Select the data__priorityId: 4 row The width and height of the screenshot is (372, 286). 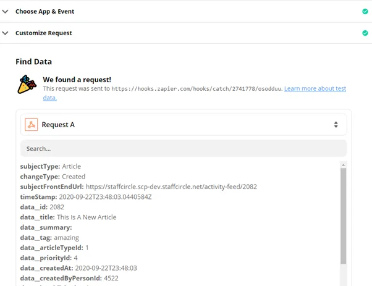(x=49, y=258)
